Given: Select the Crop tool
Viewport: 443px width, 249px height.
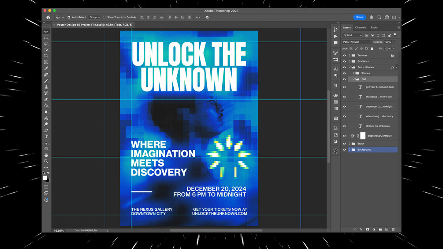Looking at the screenshot, I should (x=46, y=56).
